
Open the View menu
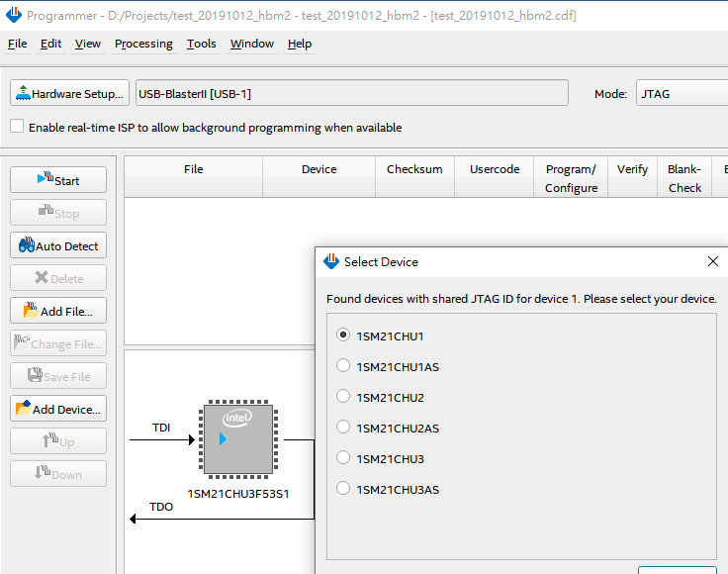pos(88,44)
